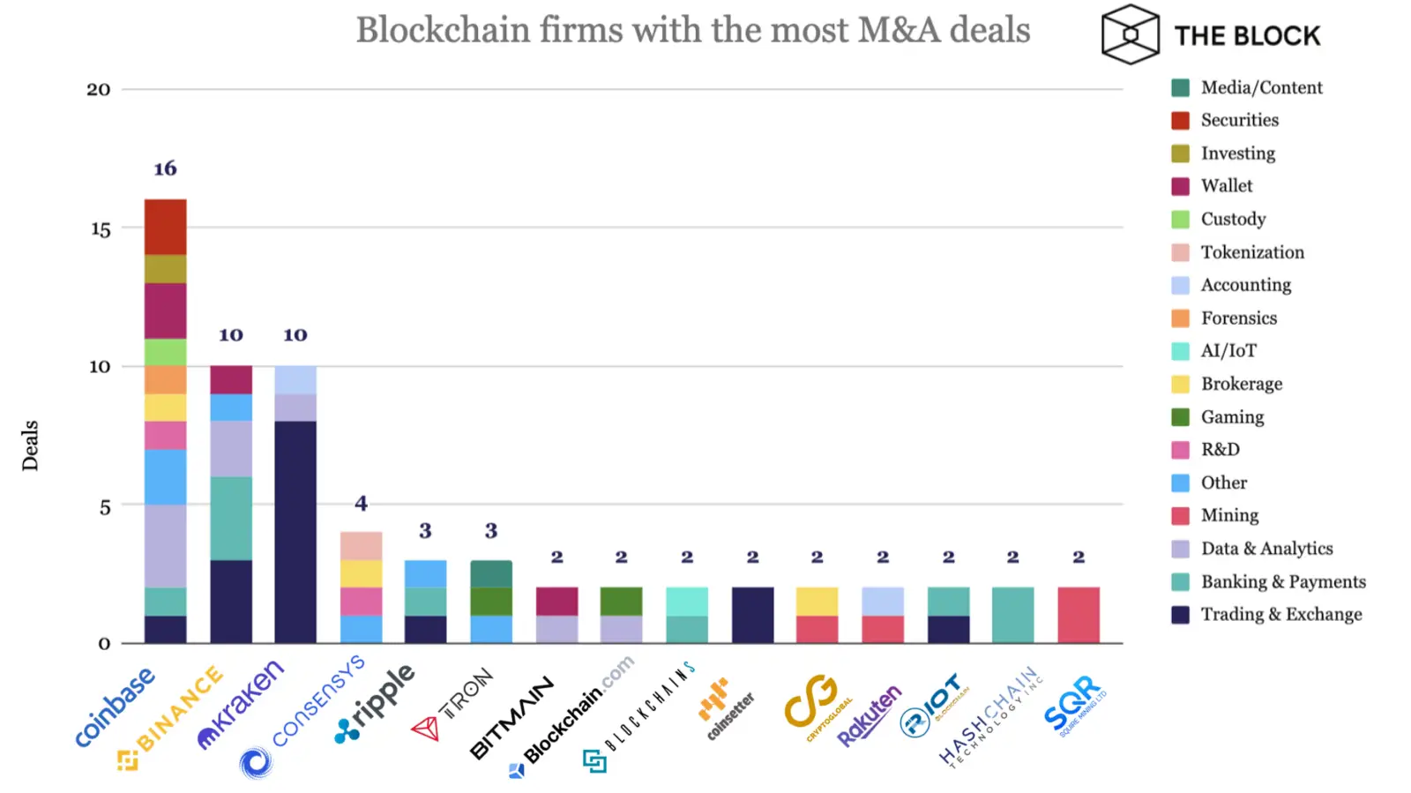Click the red Securities segment of Coinbase bar

coord(165,227)
